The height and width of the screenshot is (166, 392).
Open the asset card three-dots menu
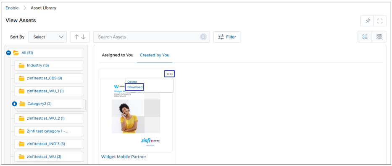coord(169,74)
